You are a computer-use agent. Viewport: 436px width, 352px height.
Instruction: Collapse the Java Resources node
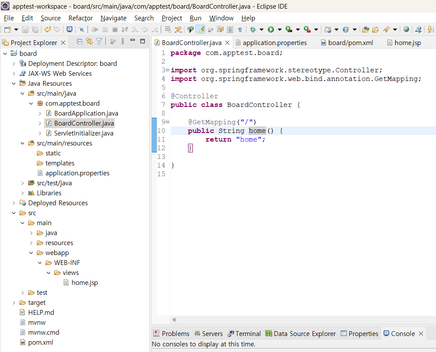point(13,84)
